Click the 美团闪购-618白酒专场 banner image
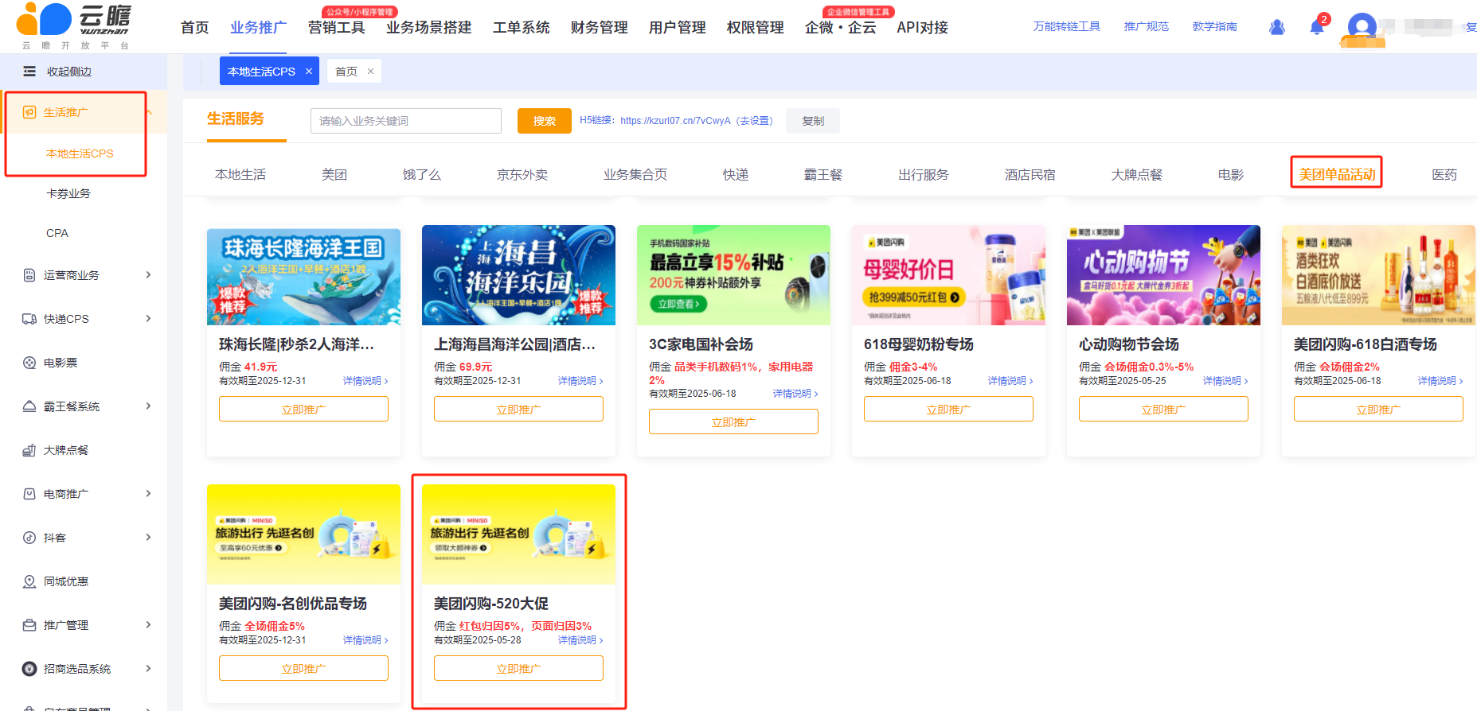 click(1378, 275)
